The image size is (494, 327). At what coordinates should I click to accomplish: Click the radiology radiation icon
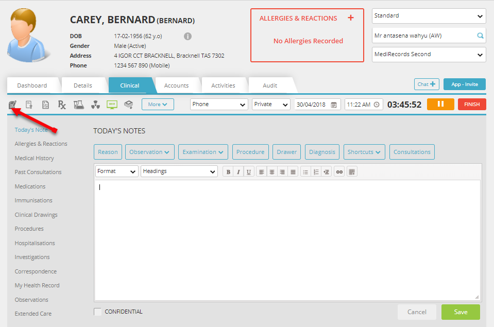(95, 105)
